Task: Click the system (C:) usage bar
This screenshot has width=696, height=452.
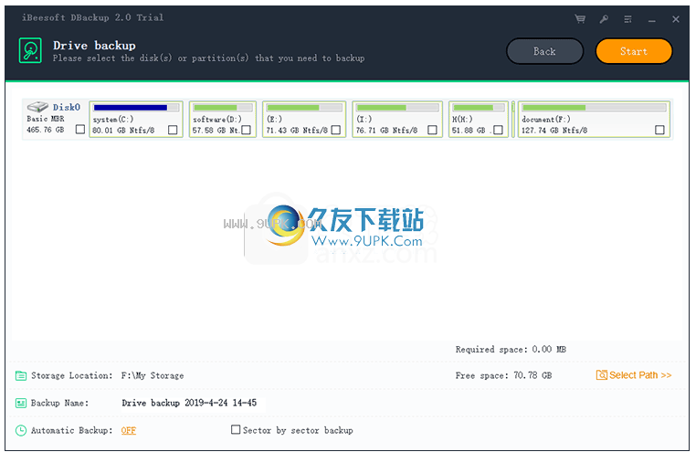Action: (x=136, y=108)
